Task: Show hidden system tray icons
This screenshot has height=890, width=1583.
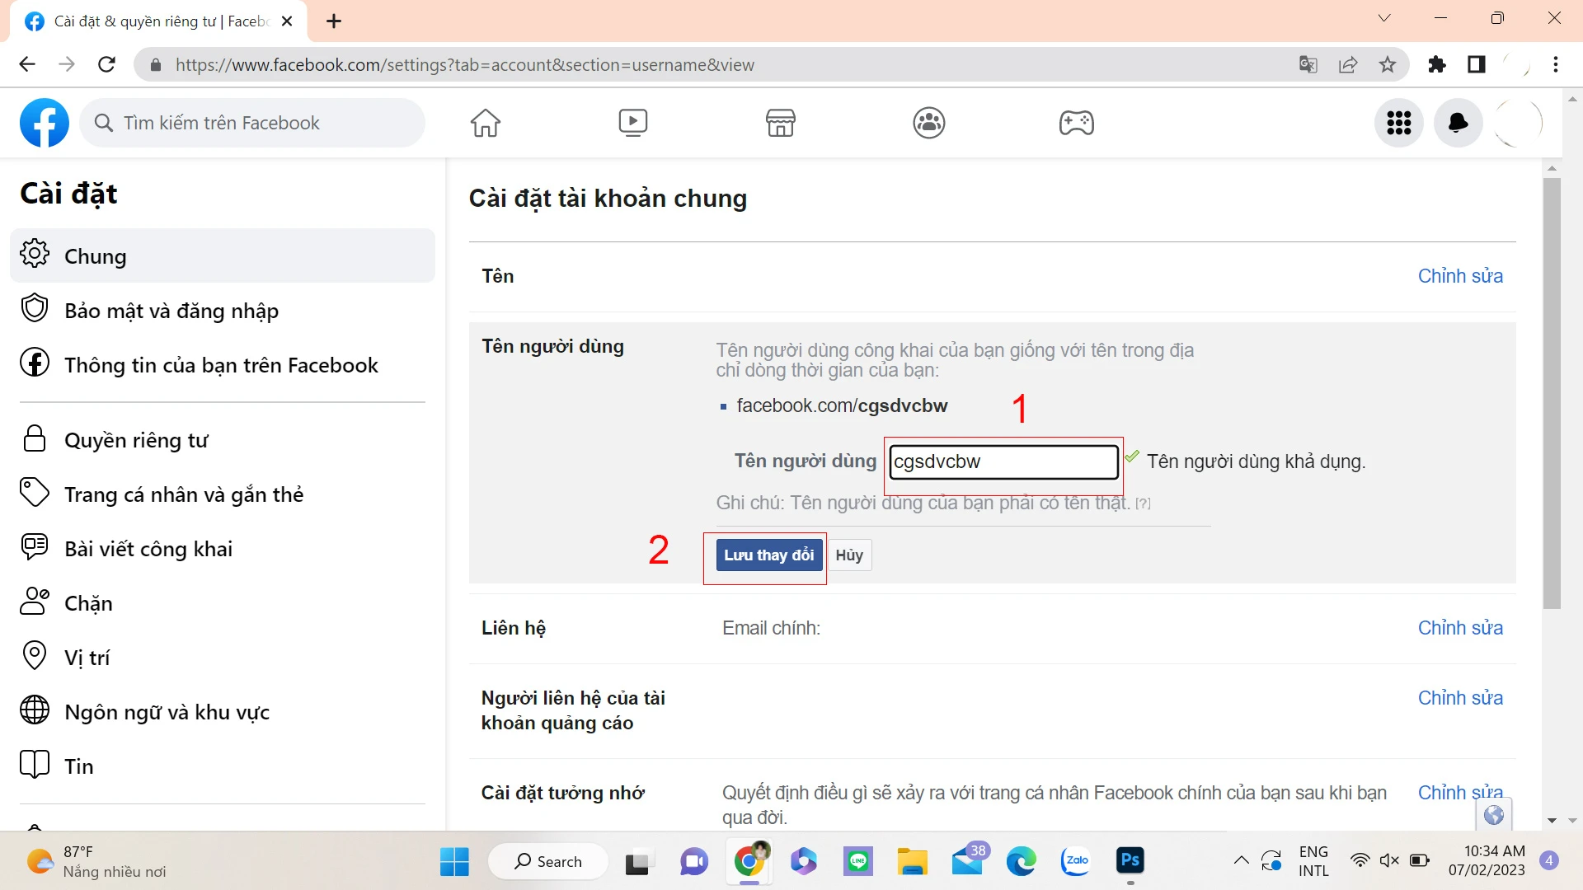Action: (1241, 861)
